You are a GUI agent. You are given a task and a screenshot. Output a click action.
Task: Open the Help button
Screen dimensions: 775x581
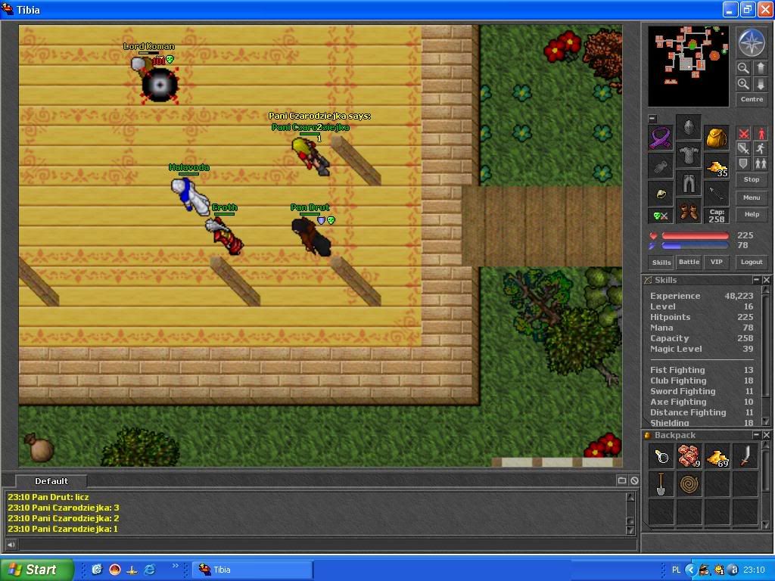click(752, 214)
